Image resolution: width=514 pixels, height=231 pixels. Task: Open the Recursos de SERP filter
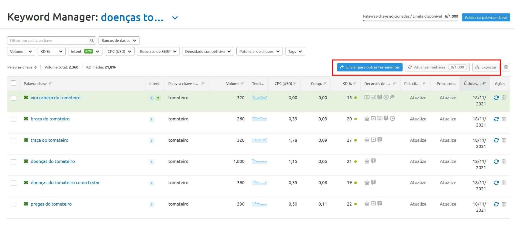point(158,51)
